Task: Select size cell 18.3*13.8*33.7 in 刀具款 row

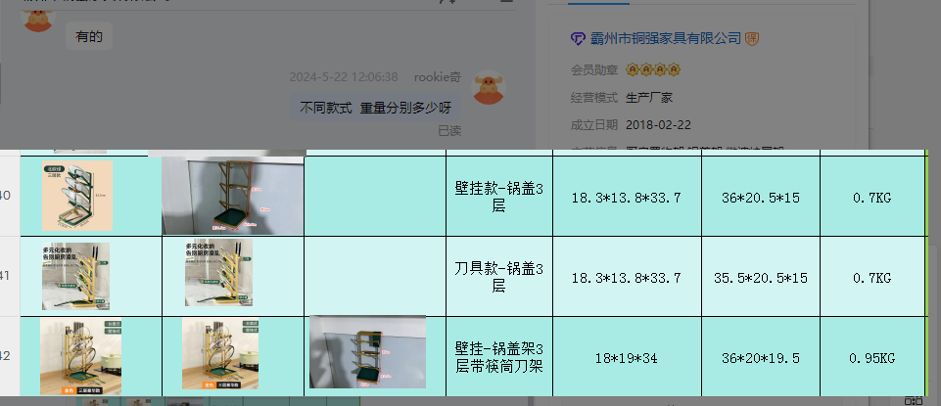Action: [627, 277]
